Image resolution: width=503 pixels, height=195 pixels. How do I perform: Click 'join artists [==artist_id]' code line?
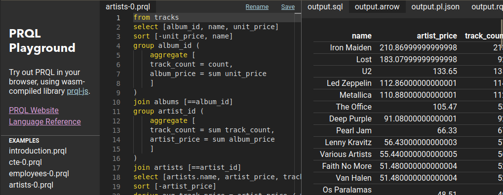[x=187, y=167]
